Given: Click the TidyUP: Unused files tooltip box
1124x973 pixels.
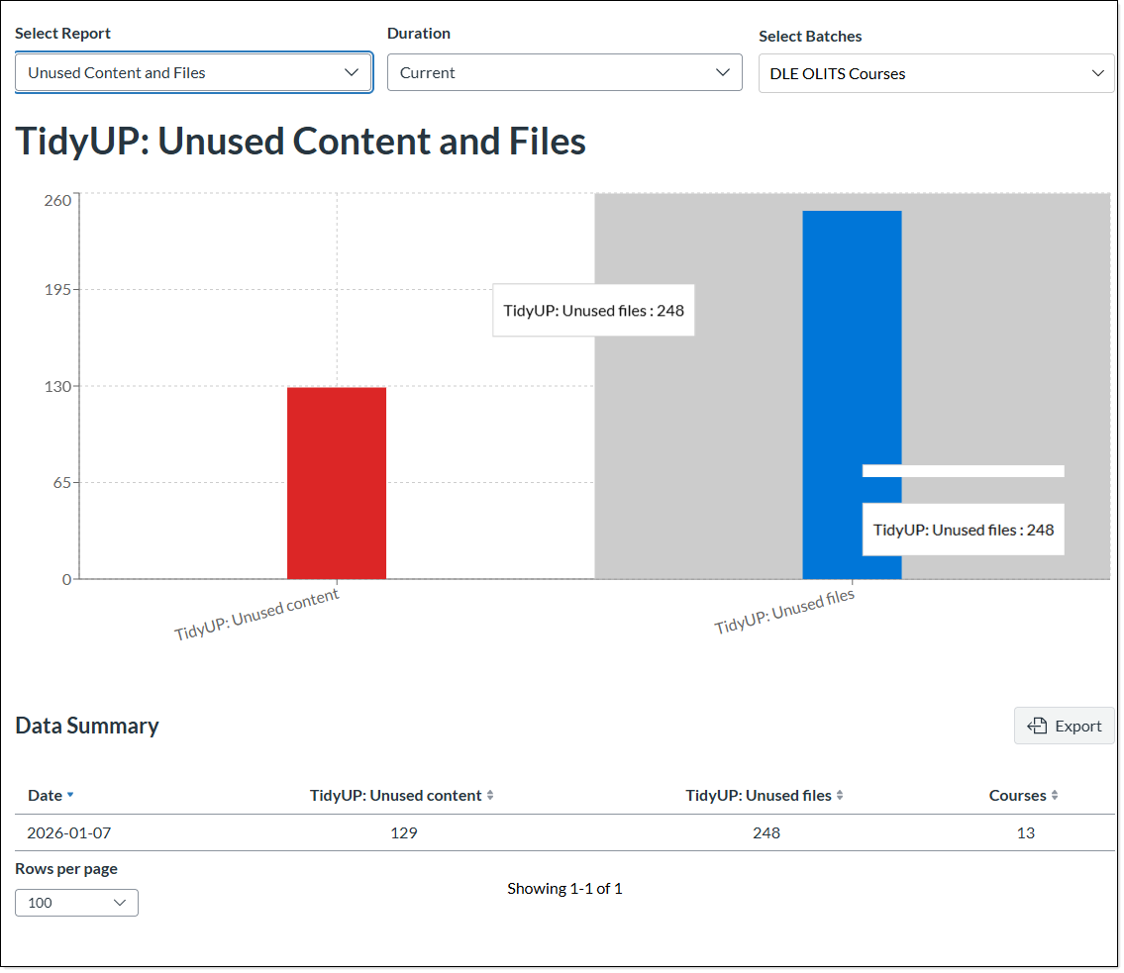Looking at the screenshot, I should coord(593,310).
